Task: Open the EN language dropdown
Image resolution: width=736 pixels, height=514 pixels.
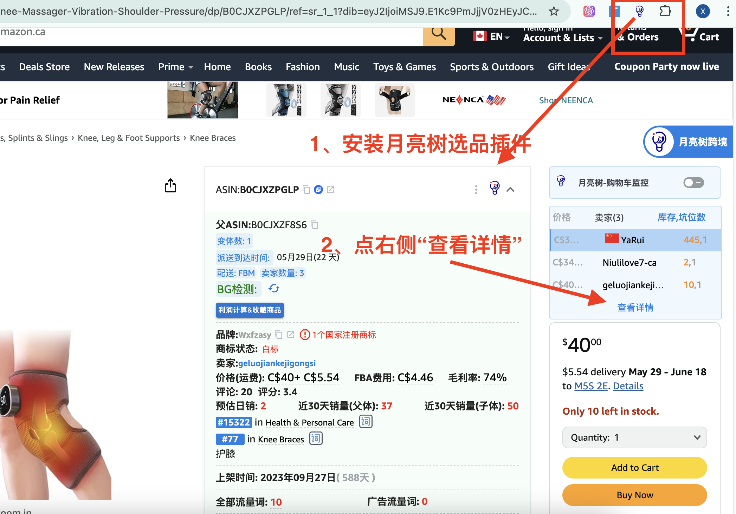Action: tap(491, 36)
